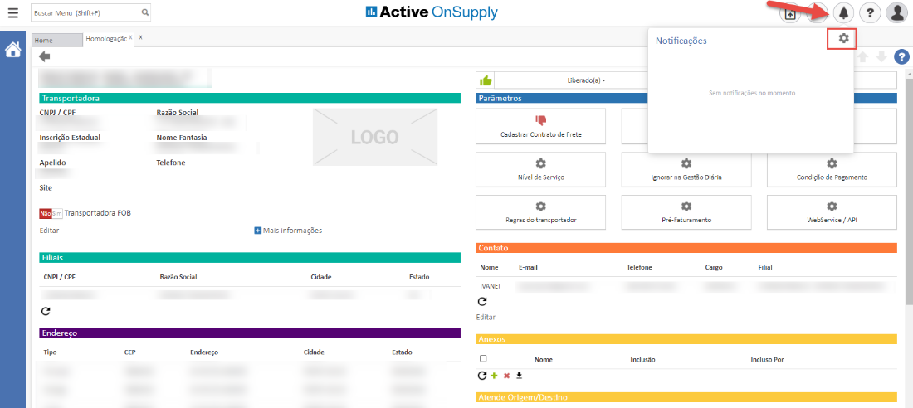Viewport: 913px width, 408px height.
Task: Close the Homologação tab
Action: pos(130,38)
